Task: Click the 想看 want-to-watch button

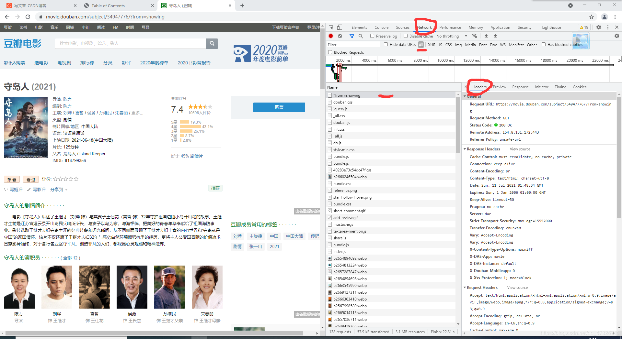Action: point(12,180)
